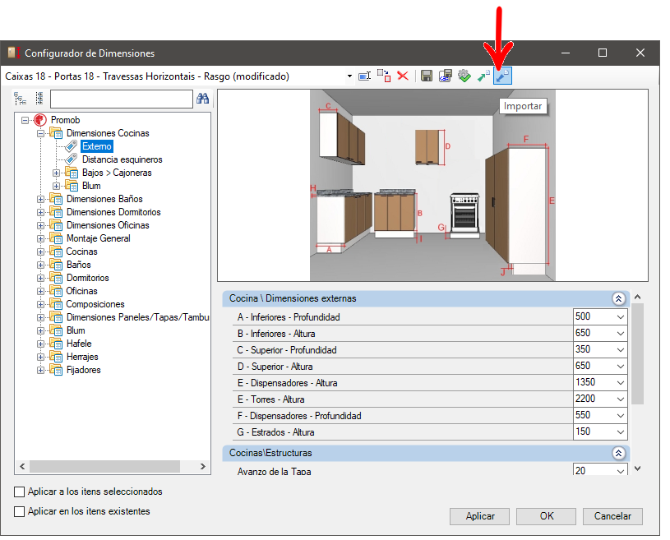This screenshot has width=670, height=540.
Task: Click the gear with green checkmark icon
Action: coord(464,76)
